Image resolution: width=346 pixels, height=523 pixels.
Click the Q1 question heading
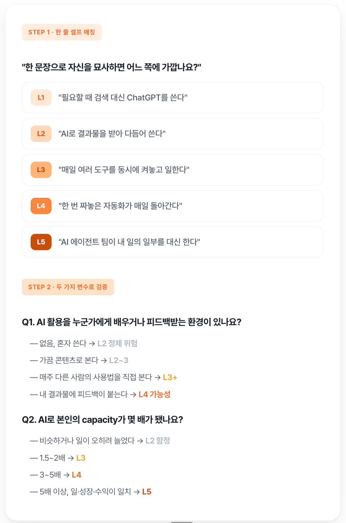point(132,322)
